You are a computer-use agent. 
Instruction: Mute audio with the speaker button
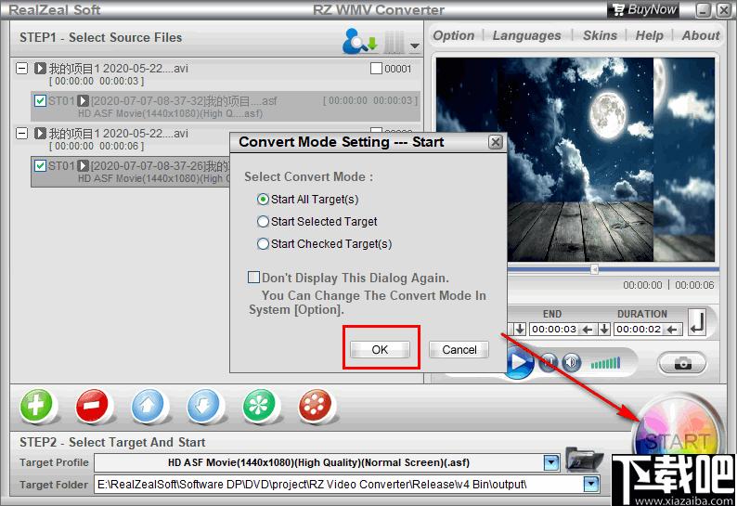click(x=571, y=363)
